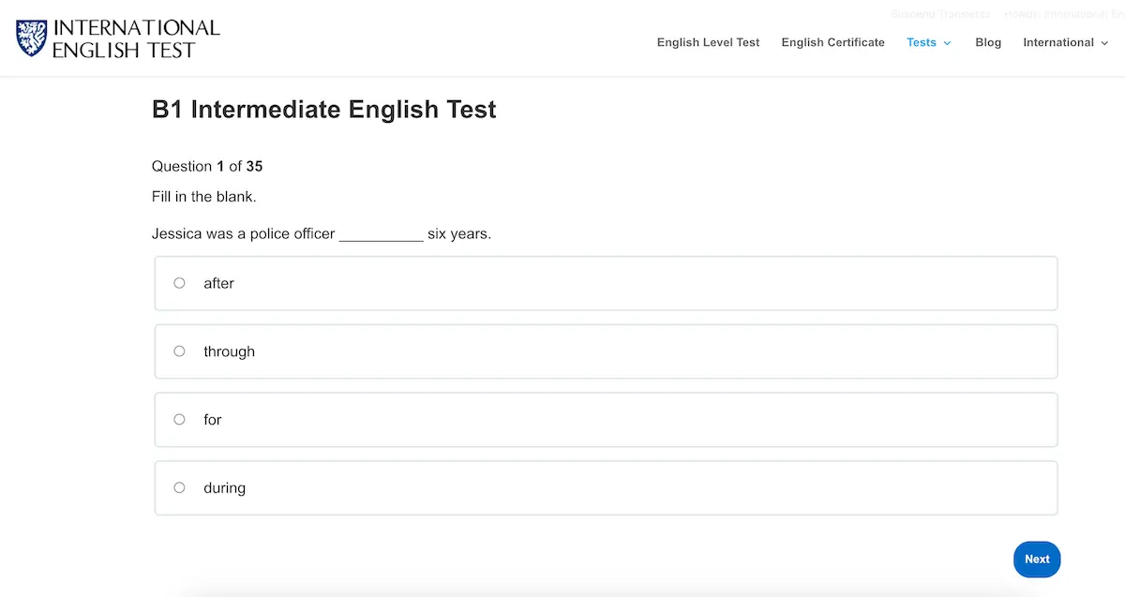This screenshot has width=1125, height=597.
Task: Expand the International language dropdown
Action: (1059, 42)
